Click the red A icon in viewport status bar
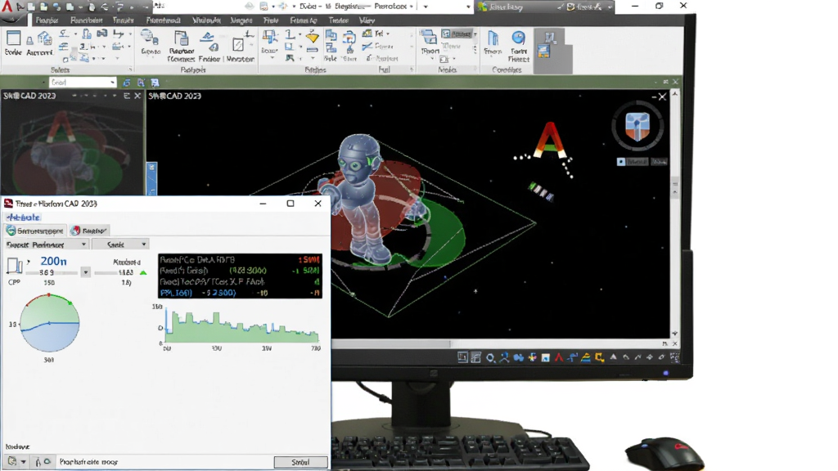The height and width of the screenshot is (471, 838). pos(558,358)
